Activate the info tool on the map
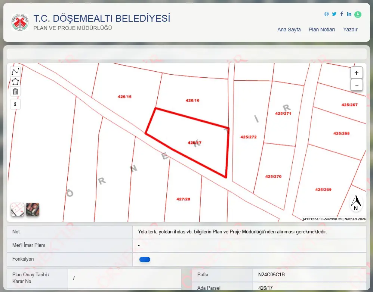Image resolution: width=373 pixels, height=292 pixels. coord(15,104)
